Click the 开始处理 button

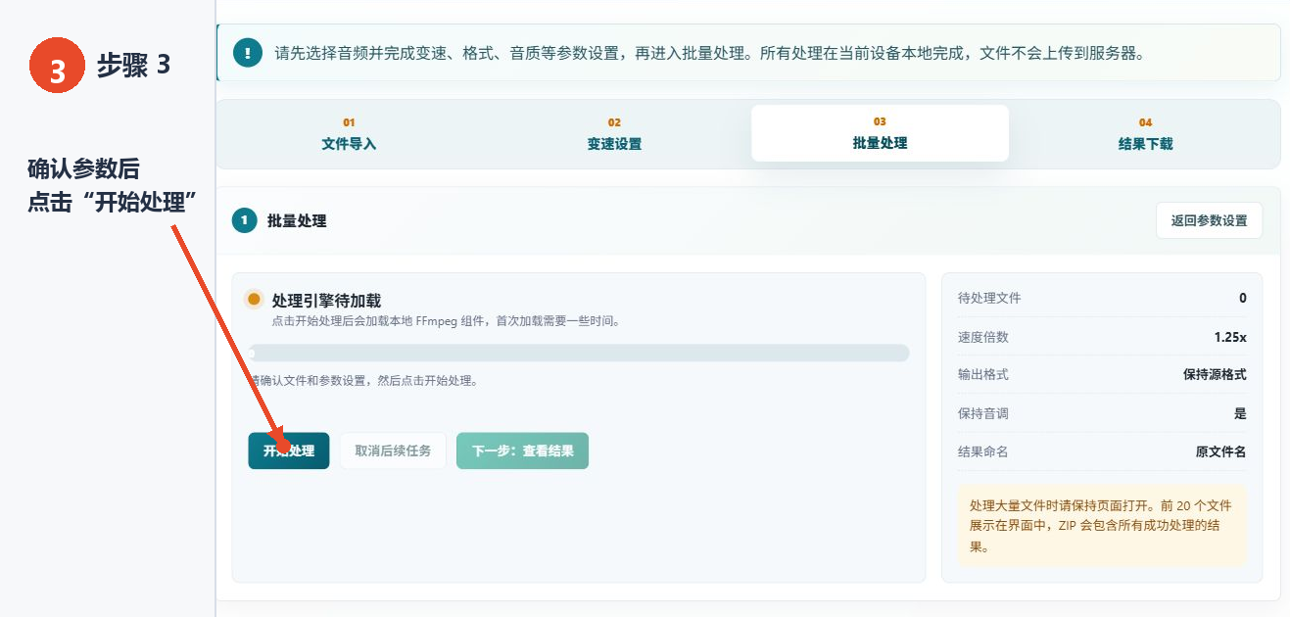[289, 451]
